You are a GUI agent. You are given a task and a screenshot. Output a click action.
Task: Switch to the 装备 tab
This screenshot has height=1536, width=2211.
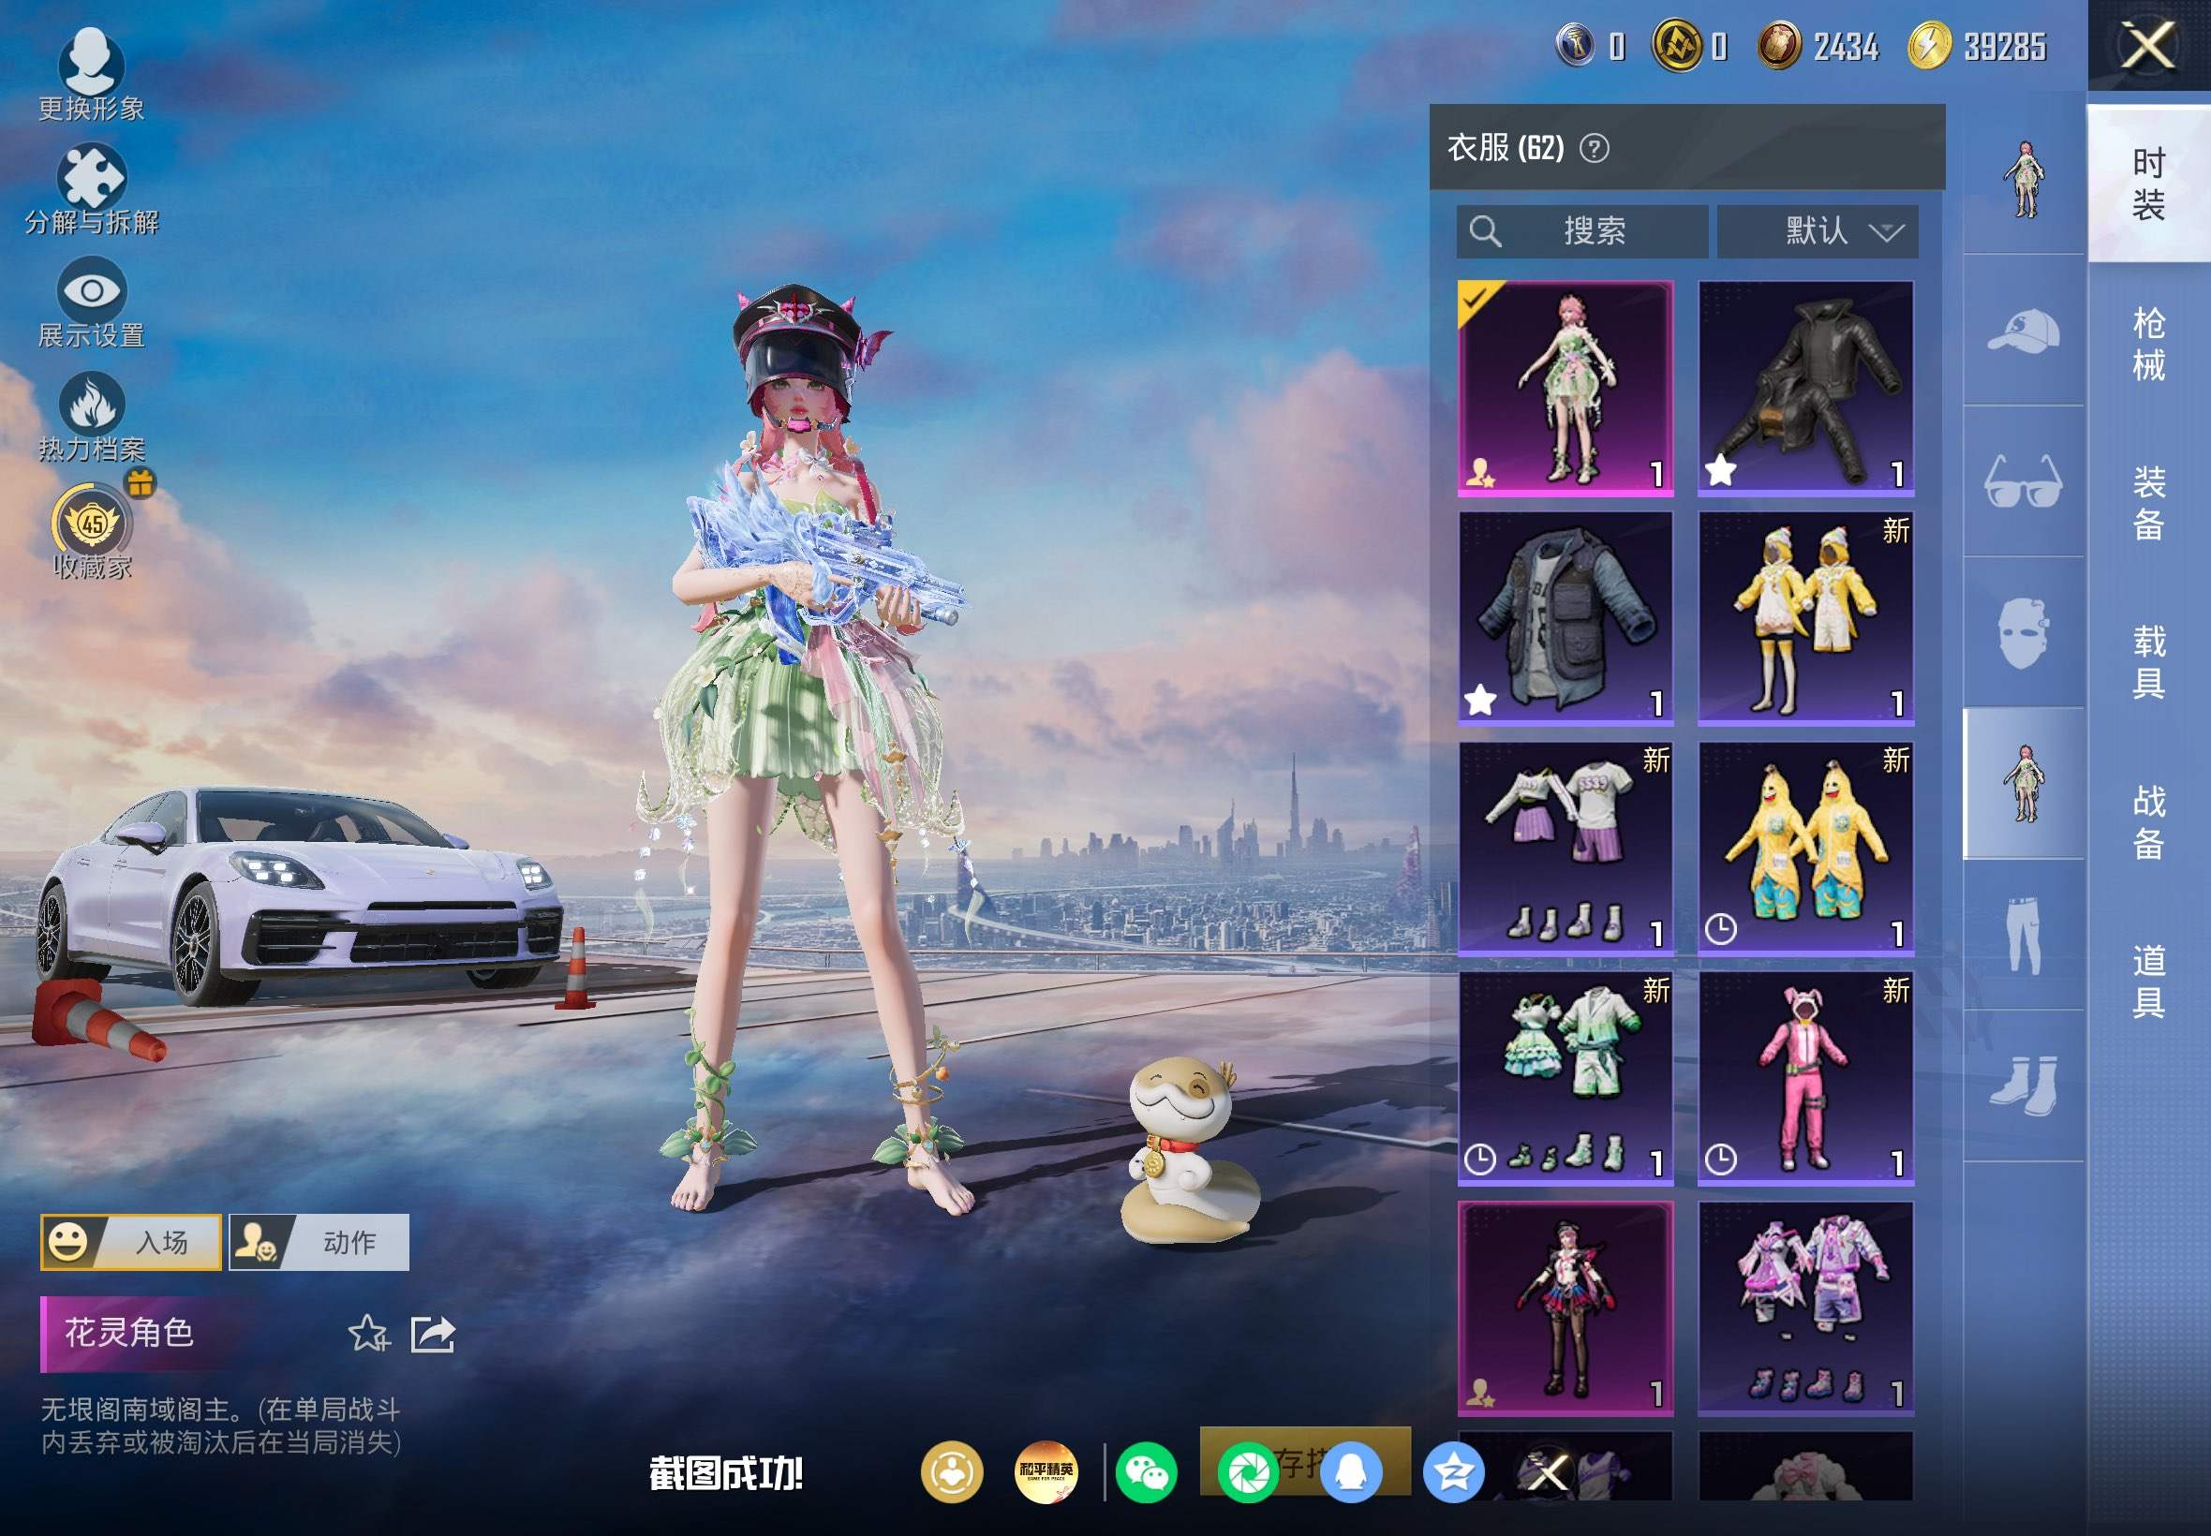(2148, 503)
